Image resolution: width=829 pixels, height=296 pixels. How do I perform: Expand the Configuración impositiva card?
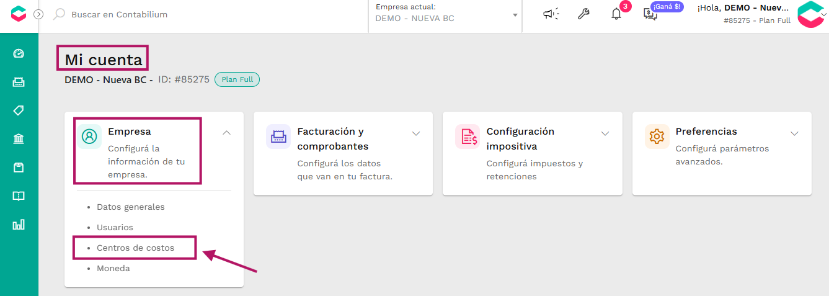[605, 133]
